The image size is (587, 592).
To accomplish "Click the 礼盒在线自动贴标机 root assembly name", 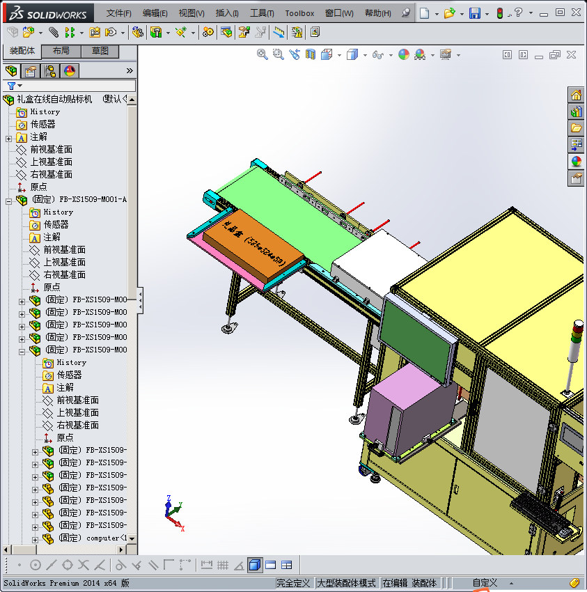I will click(x=54, y=100).
